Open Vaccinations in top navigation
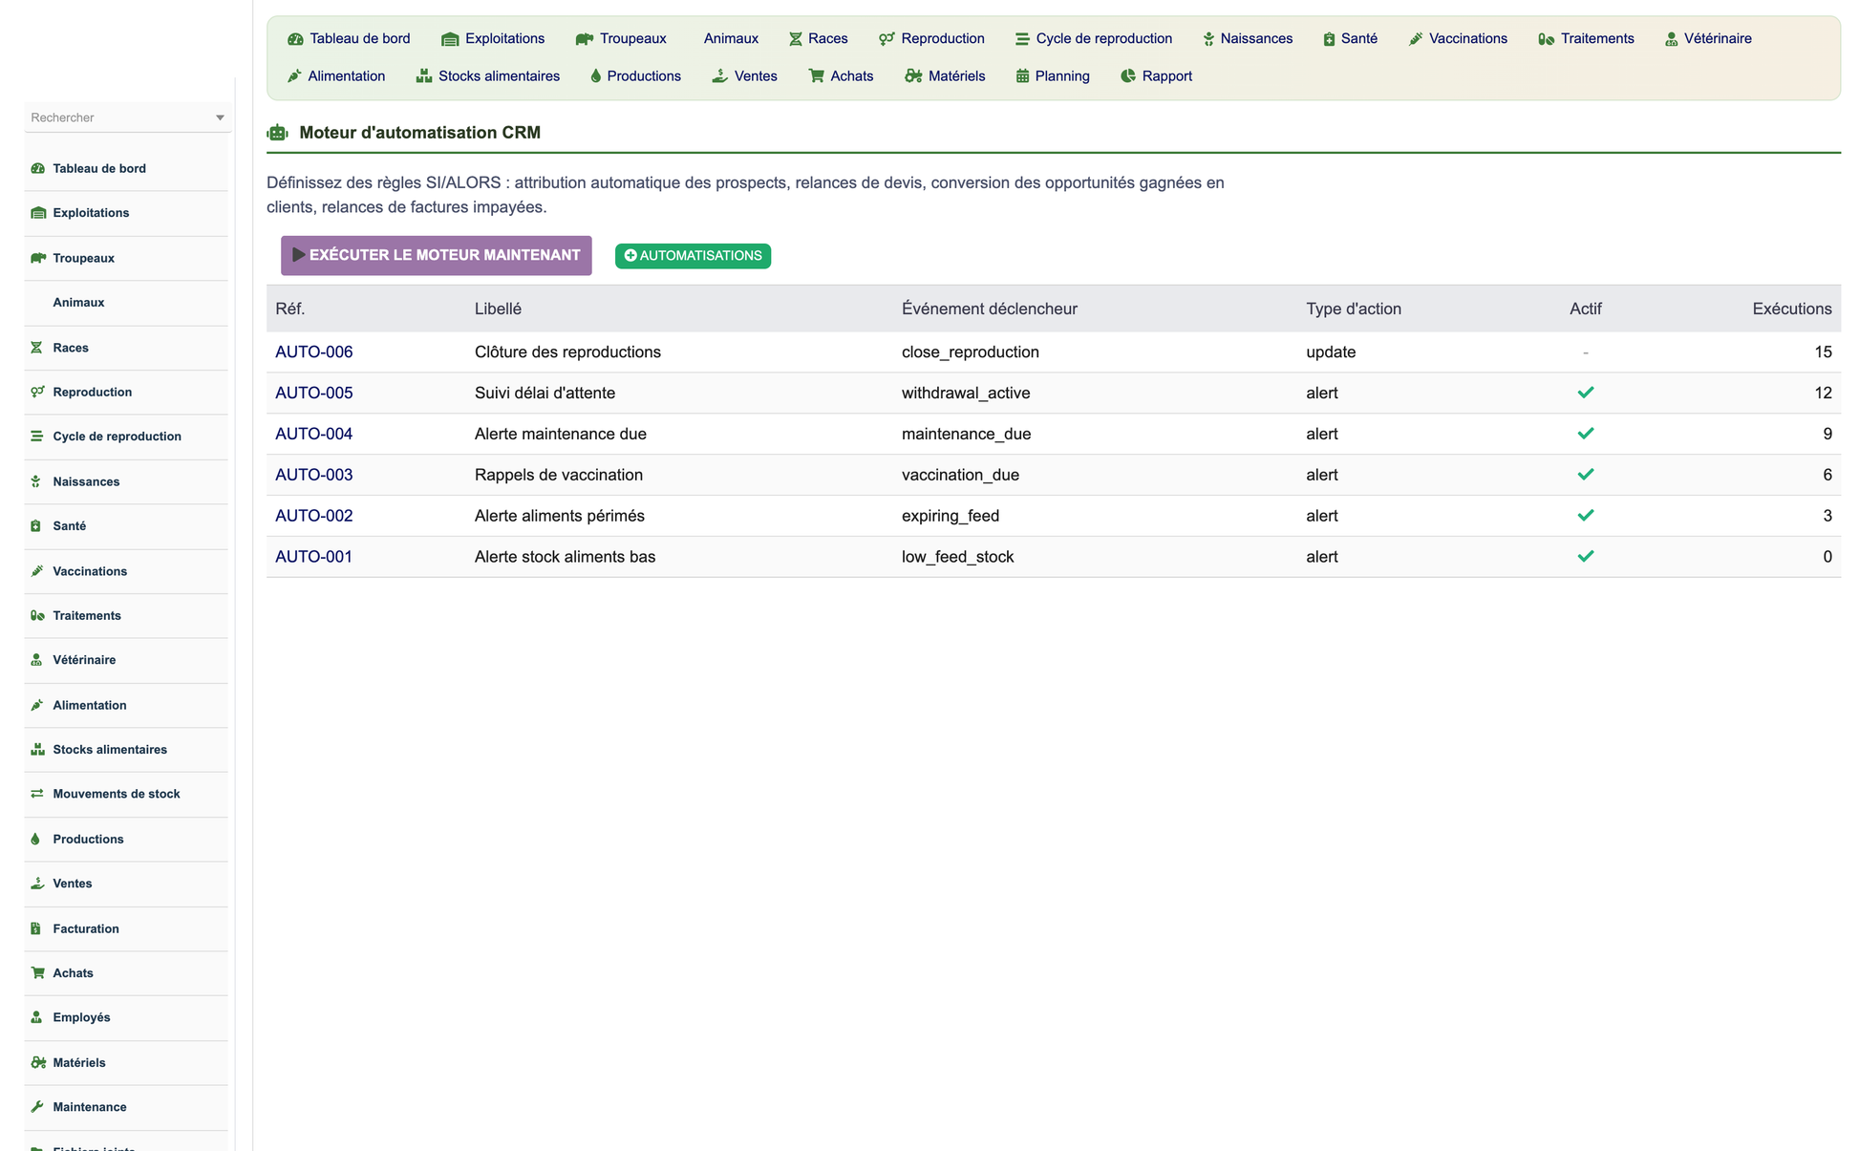Image resolution: width=1859 pixels, height=1151 pixels. point(1458,39)
